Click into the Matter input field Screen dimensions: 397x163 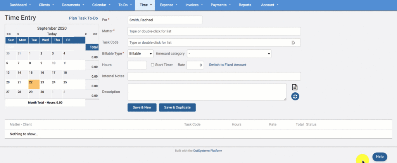214,31
